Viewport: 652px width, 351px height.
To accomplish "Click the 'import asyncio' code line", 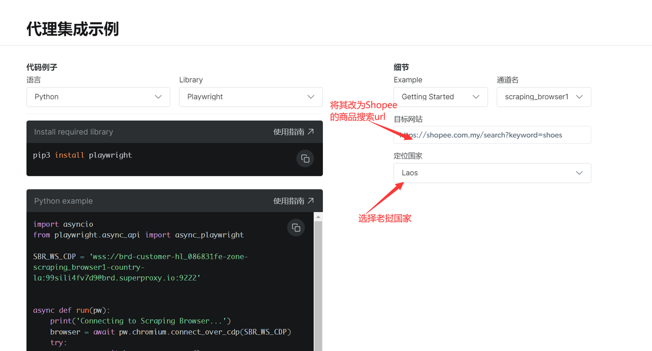I will (63, 224).
